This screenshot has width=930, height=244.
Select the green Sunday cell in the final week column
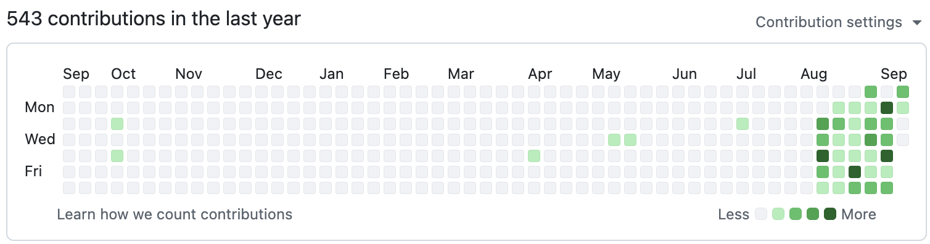(x=903, y=92)
